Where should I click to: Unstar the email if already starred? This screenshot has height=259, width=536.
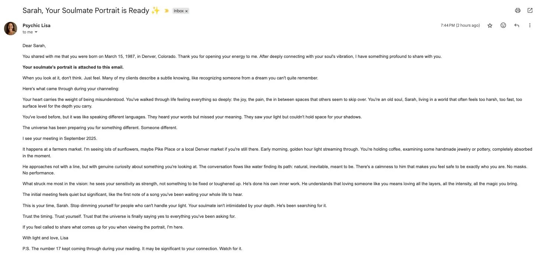tap(490, 25)
